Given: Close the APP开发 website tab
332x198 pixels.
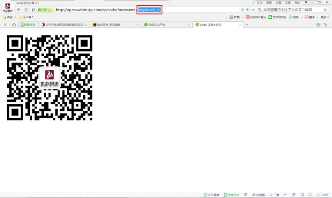Looking at the screenshot, I should tap(86, 25).
